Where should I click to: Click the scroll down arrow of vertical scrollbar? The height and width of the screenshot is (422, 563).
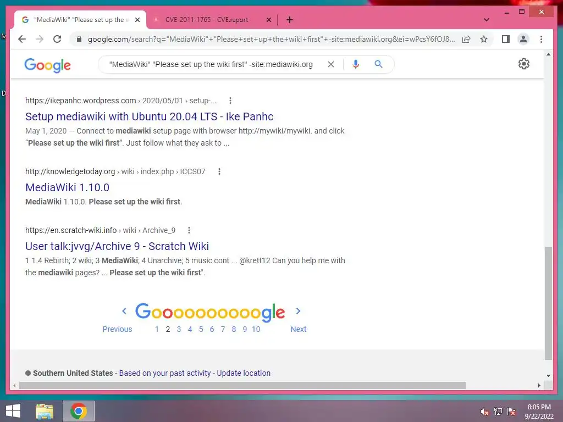point(548,376)
